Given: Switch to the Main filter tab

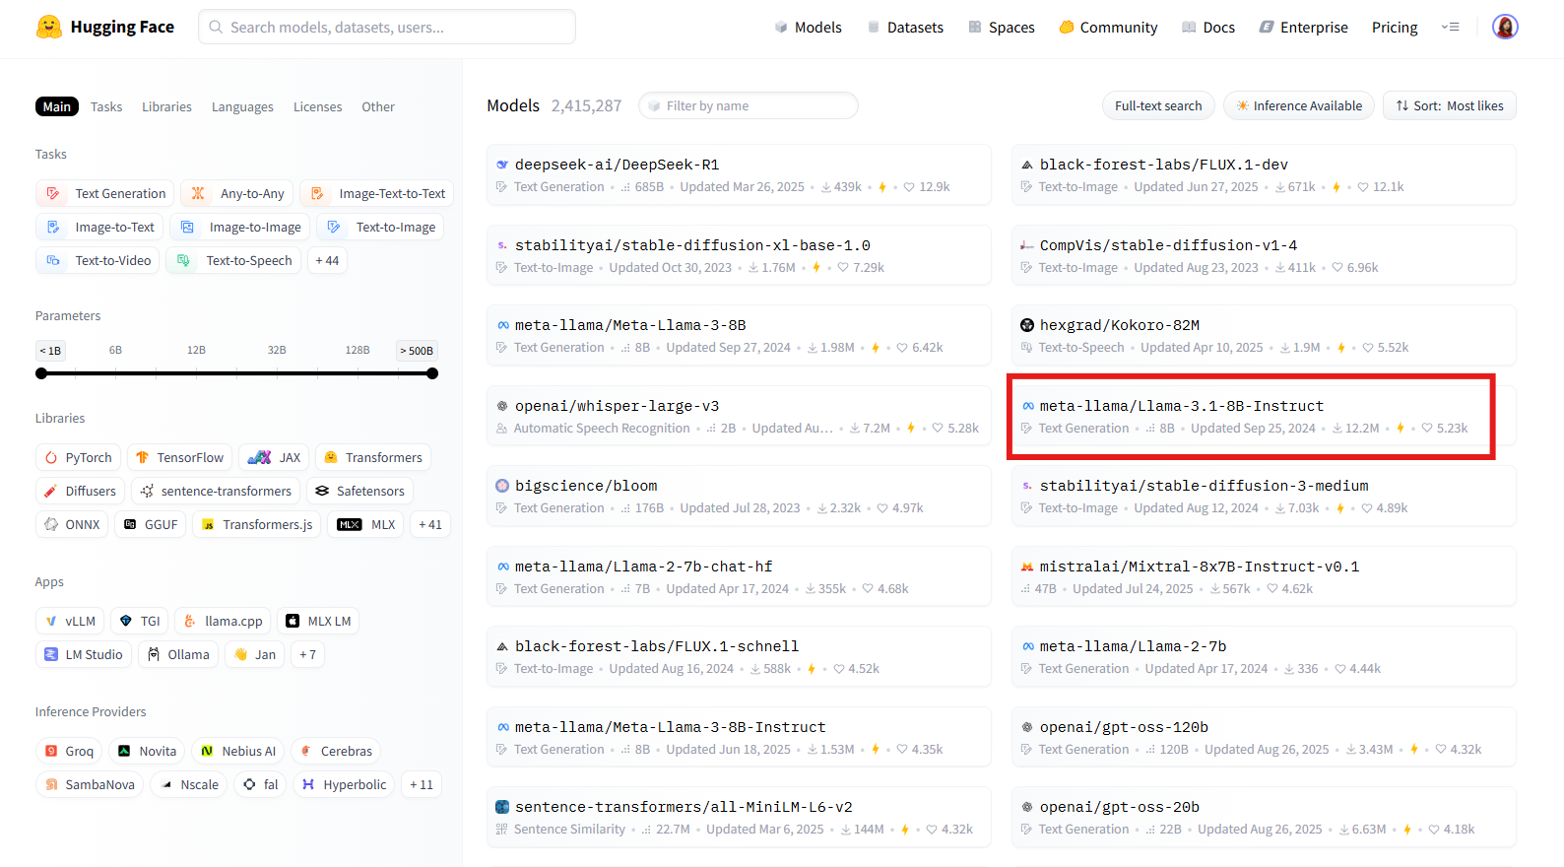Looking at the screenshot, I should [57, 106].
